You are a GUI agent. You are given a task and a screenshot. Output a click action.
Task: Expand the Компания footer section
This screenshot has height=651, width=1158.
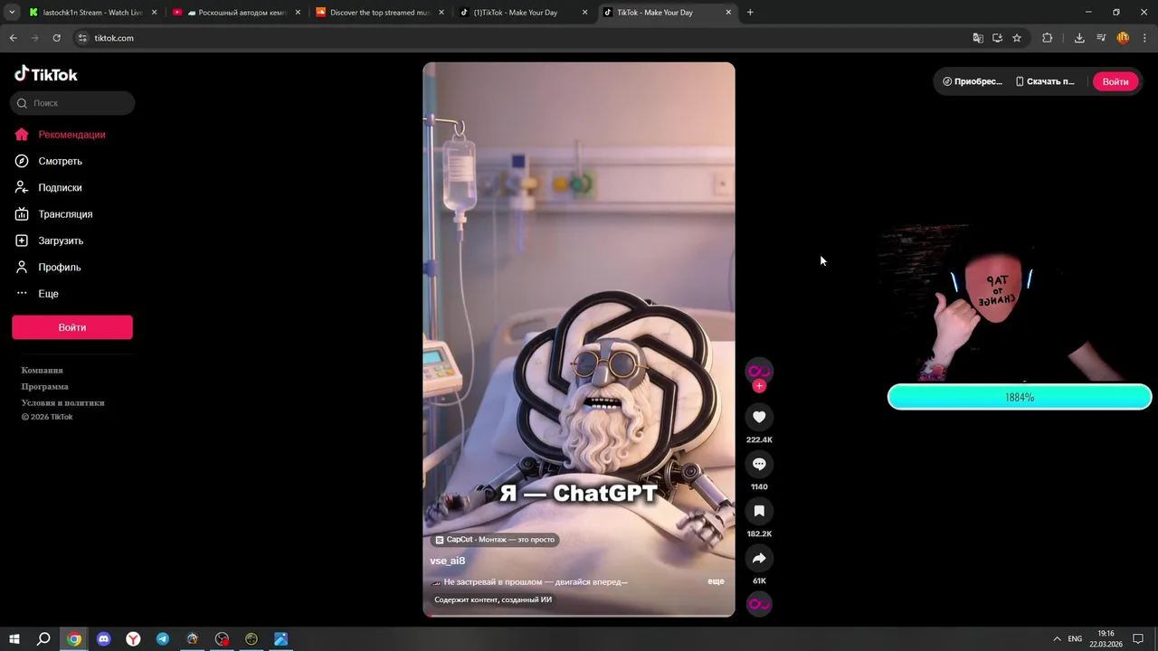43,370
